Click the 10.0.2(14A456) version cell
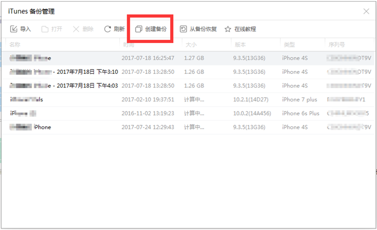Screen dimensions: 377x230 (252, 113)
